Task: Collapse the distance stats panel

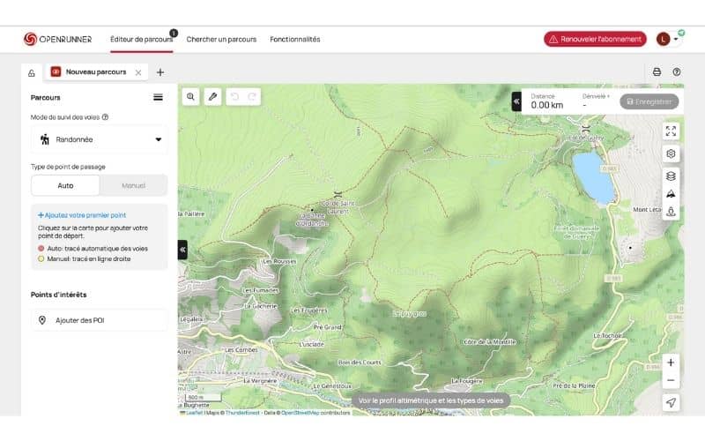Action: [x=516, y=101]
